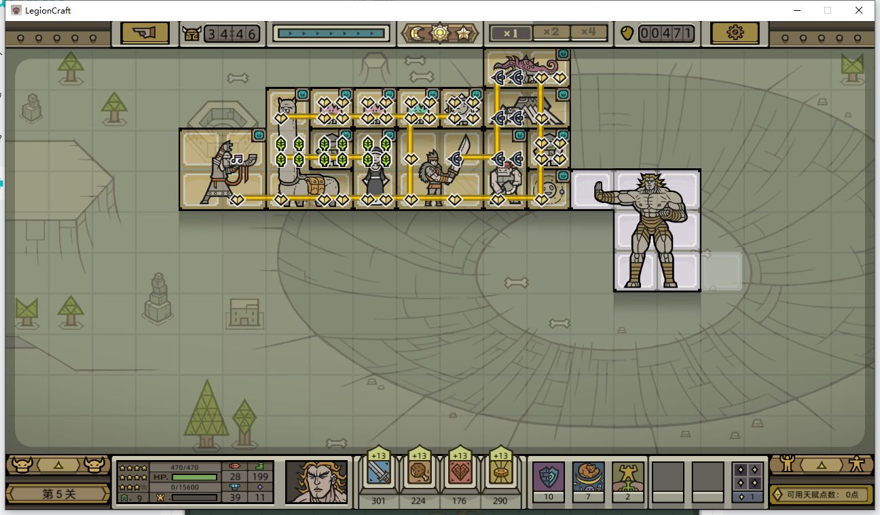Expand the left horned-helmet panel arrow
The image size is (880, 515).
point(58,465)
